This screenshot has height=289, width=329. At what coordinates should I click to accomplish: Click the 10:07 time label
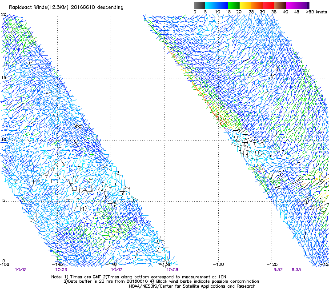pyautogui.click(x=116, y=270)
